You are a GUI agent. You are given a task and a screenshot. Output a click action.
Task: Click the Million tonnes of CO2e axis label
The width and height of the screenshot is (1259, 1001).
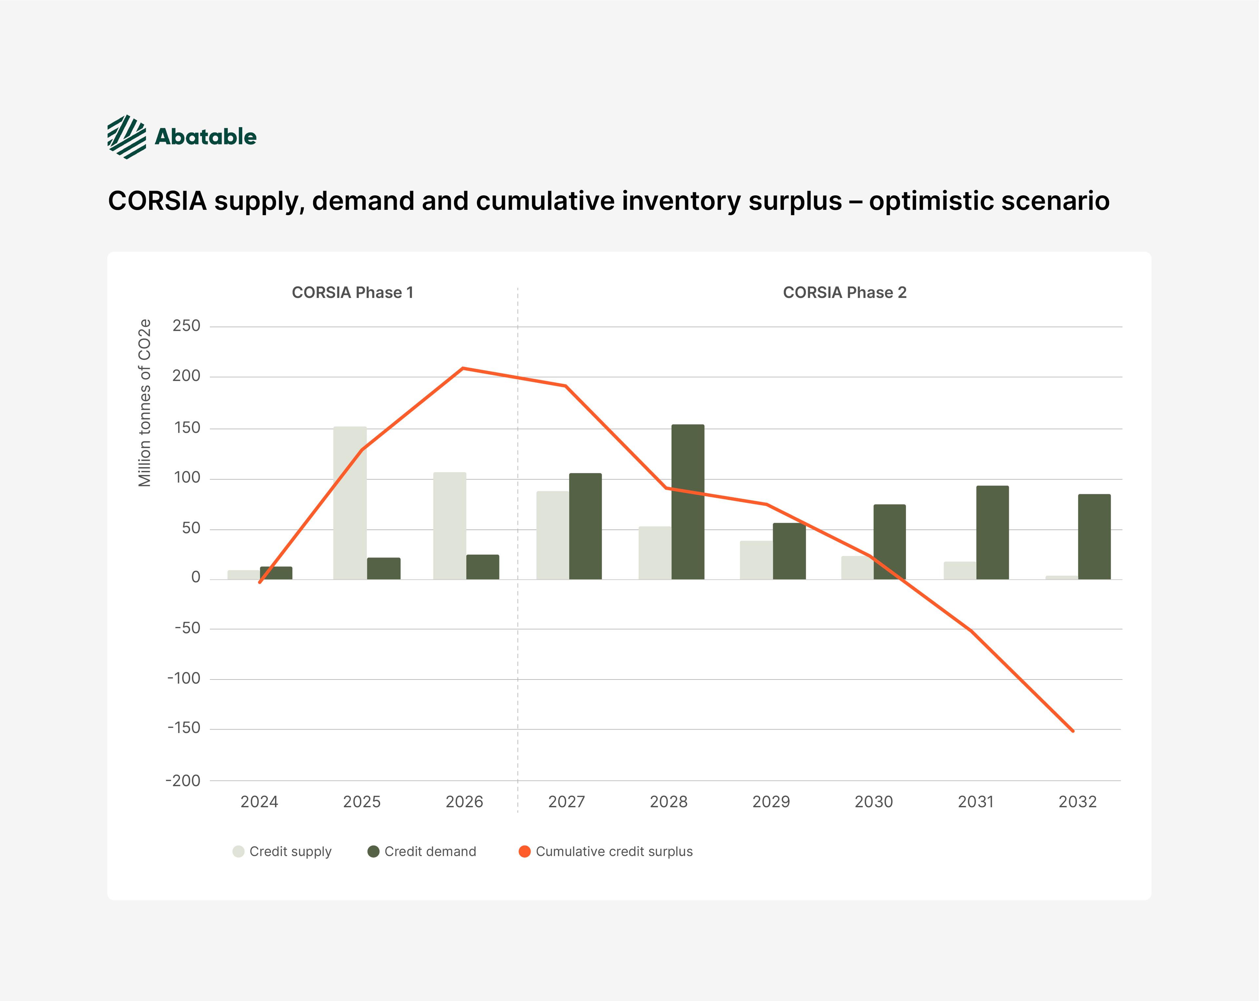[144, 403]
